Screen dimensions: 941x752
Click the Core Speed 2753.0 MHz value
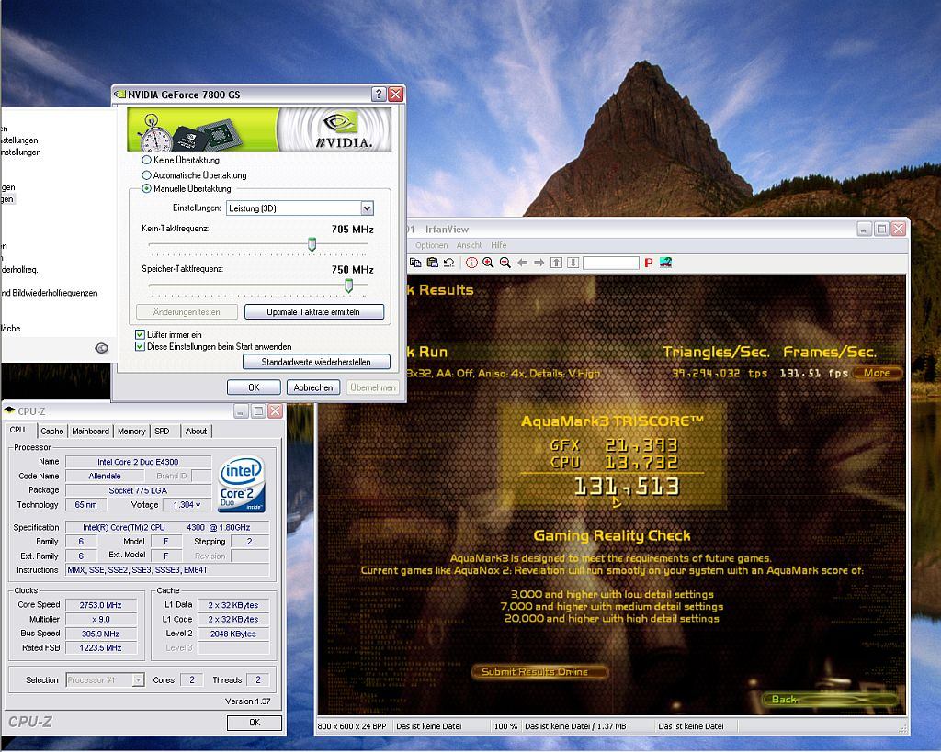coord(101,605)
